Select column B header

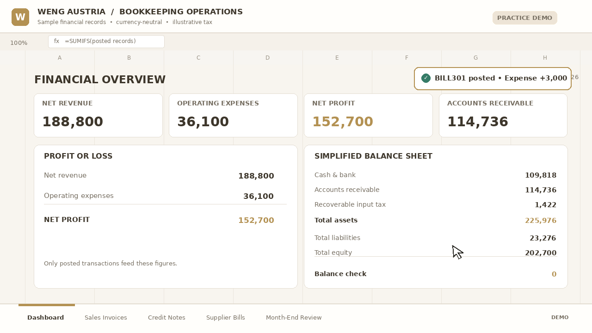[129, 58]
